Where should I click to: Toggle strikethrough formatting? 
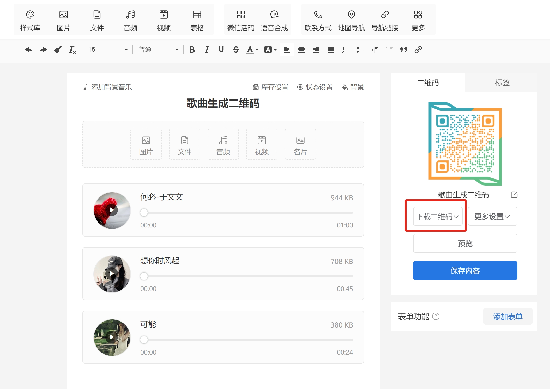(236, 50)
